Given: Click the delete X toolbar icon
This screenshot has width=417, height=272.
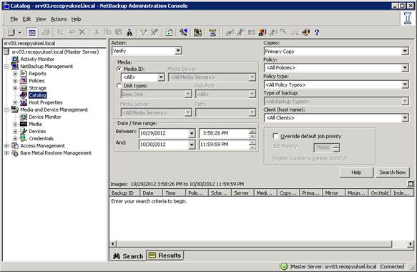Looking at the screenshot, I should coord(82,32).
